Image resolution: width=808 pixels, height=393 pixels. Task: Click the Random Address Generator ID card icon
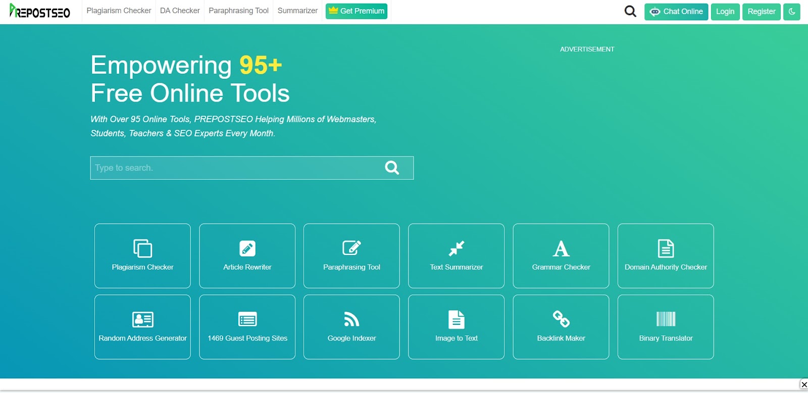pyautogui.click(x=142, y=319)
